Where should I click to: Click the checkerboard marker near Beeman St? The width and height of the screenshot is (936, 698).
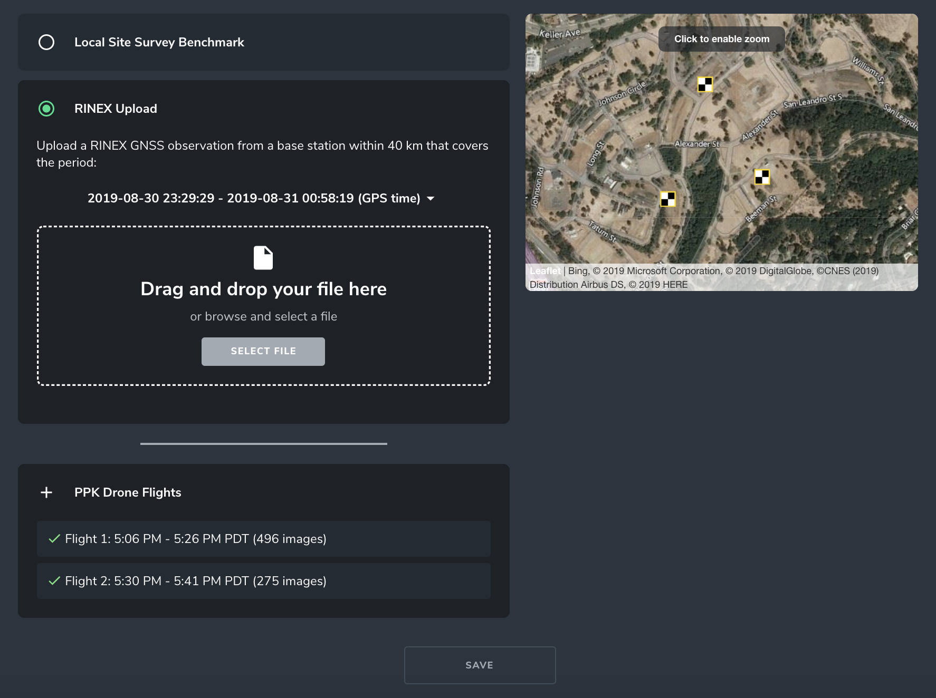click(x=761, y=177)
